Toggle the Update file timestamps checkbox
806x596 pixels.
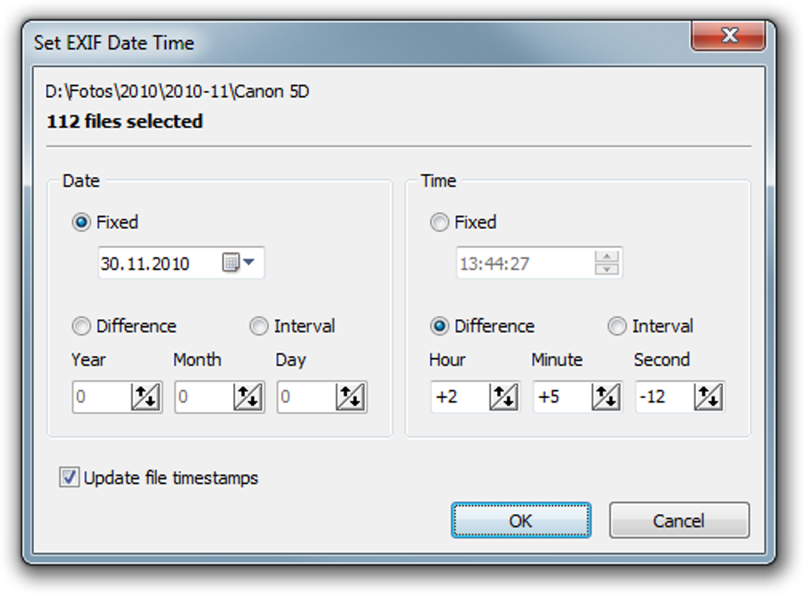tap(69, 477)
